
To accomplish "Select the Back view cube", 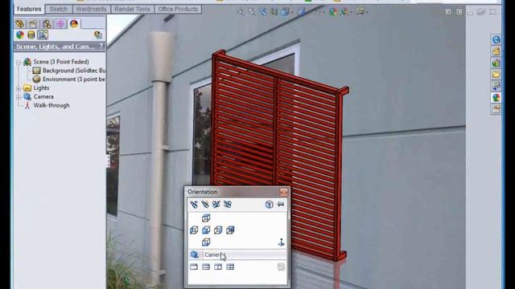I will click(x=230, y=230).
